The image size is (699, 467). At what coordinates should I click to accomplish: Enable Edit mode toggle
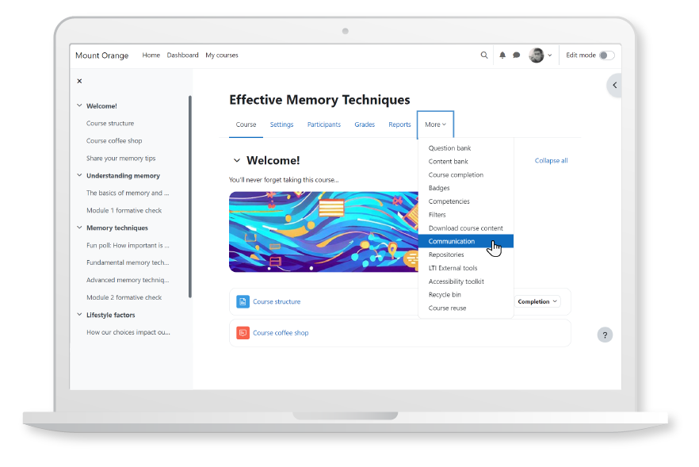pos(609,55)
